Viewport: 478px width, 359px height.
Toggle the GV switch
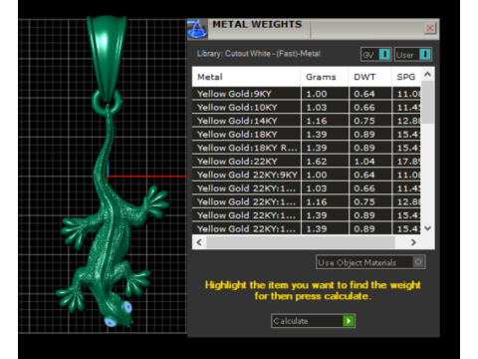click(x=376, y=54)
